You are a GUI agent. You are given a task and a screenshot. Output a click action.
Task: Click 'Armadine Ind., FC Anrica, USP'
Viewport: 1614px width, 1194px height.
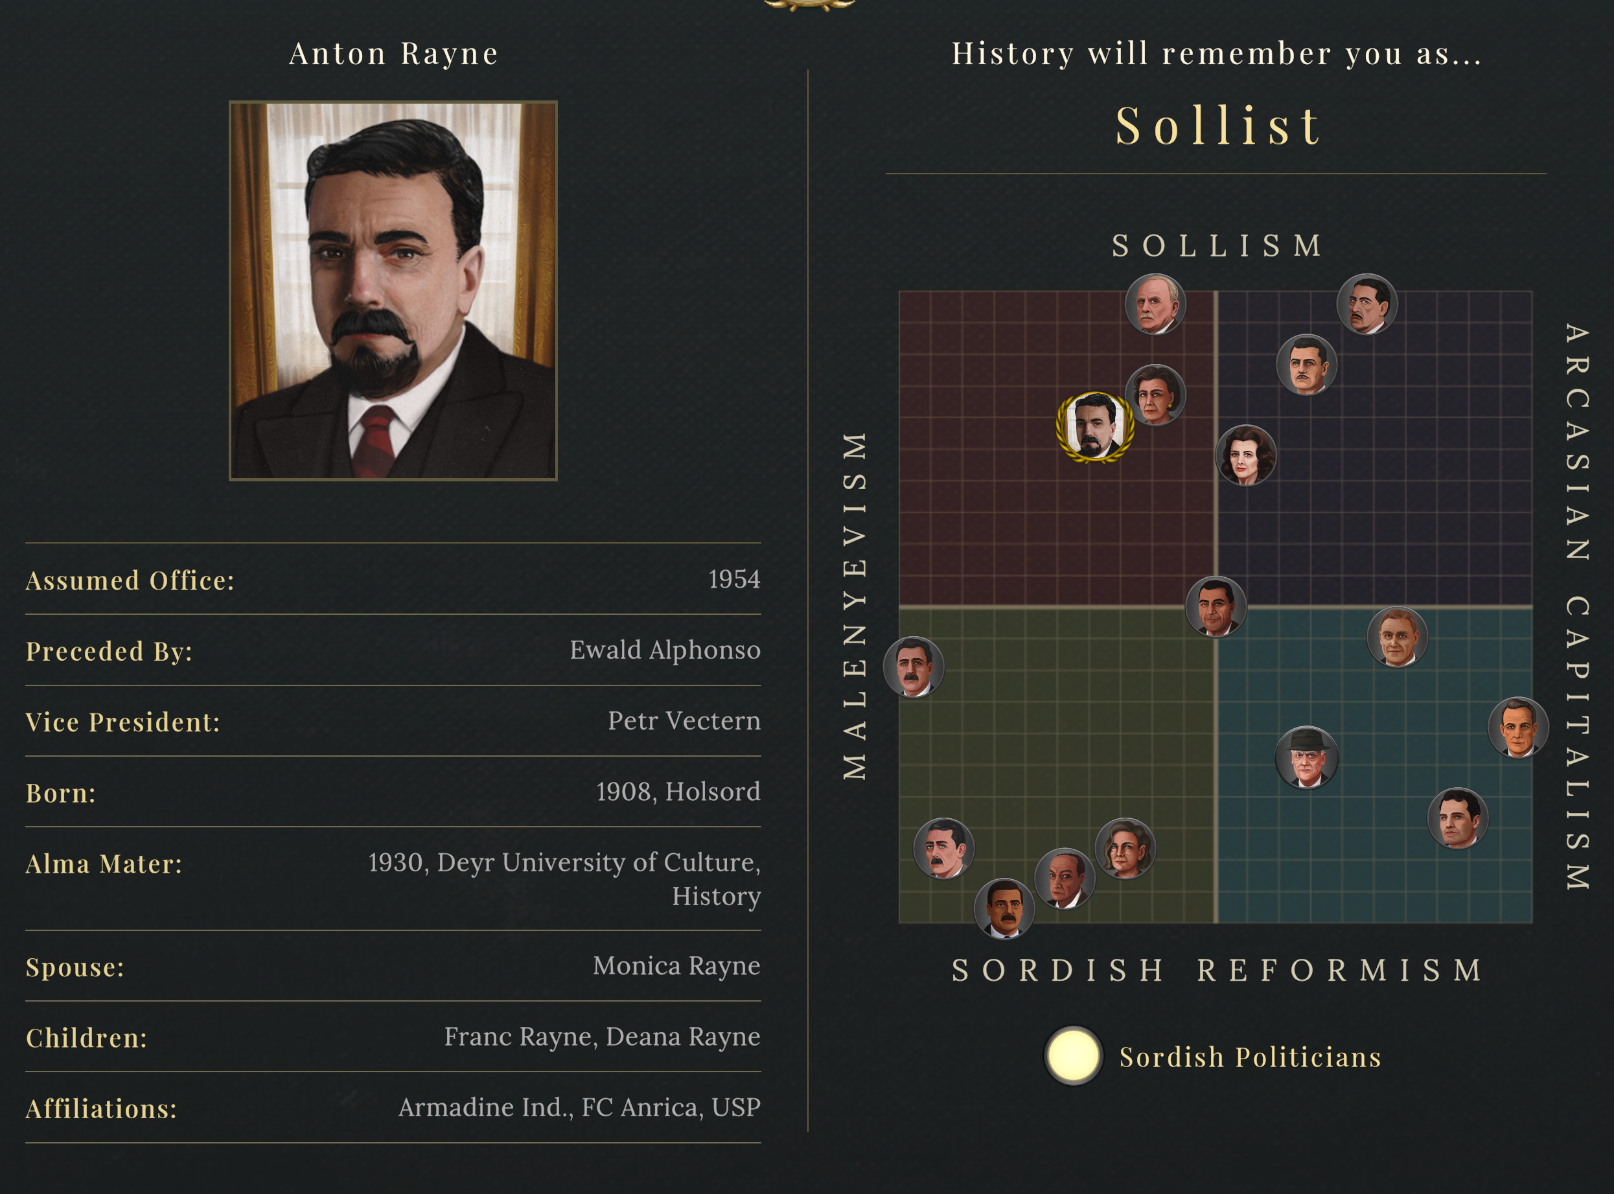pyautogui.click(x=579, y=1107)
